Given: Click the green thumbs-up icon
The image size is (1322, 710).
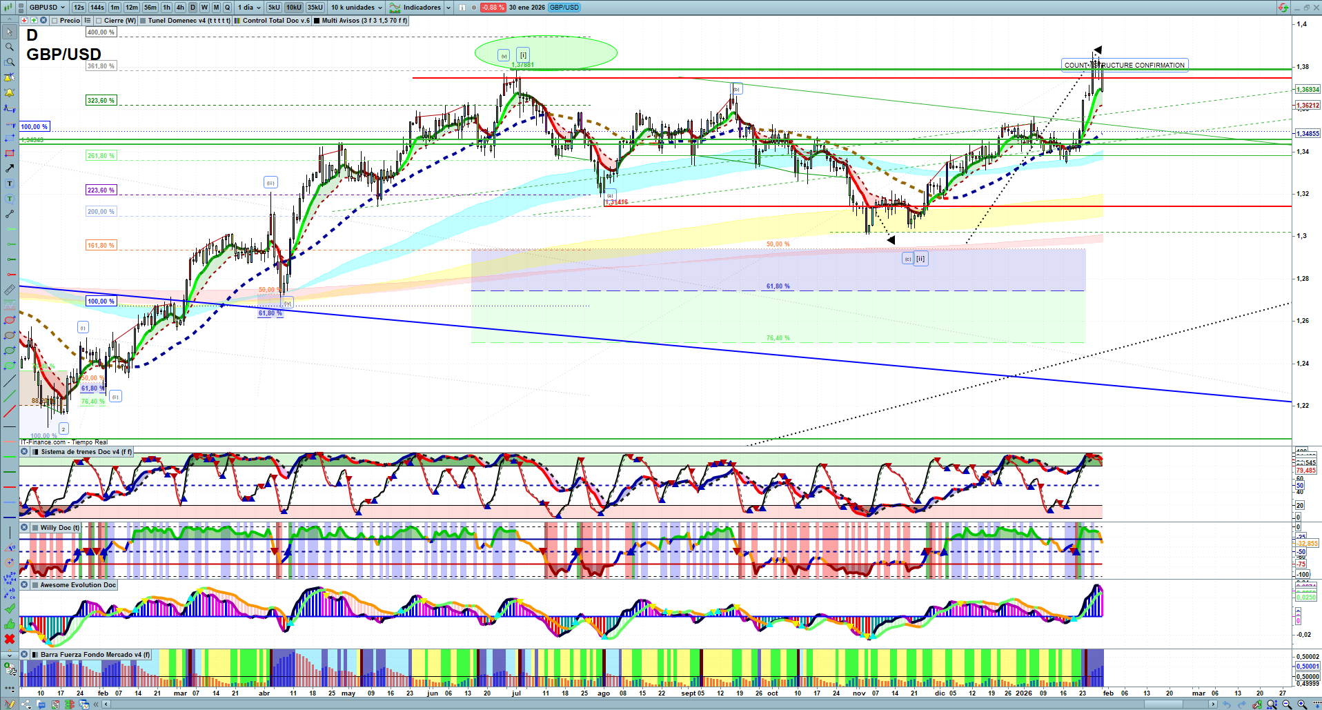Looking at the screenshot, I should (x=10, y=624).
